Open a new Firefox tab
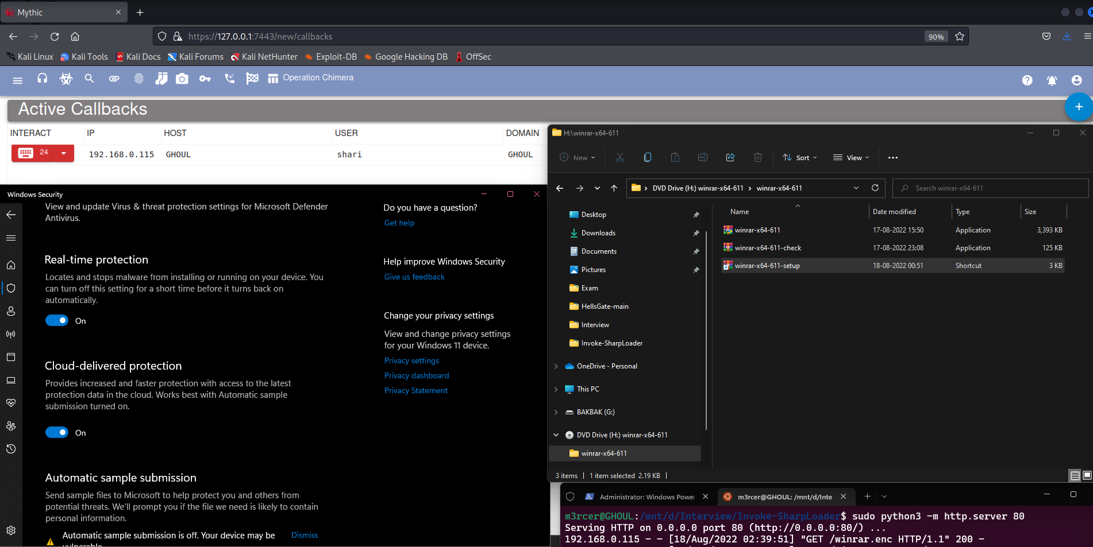 pos(140,12)
